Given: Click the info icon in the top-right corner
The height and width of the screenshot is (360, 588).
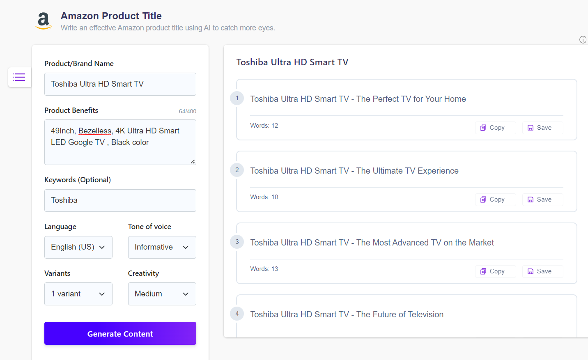Looking at the screenshot, I should 583,39.
